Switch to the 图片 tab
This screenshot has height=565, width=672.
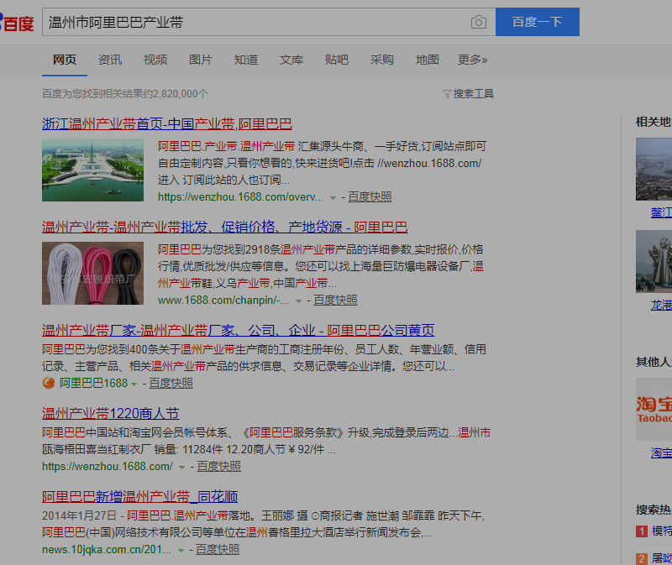pos(201,60)
